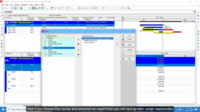Open the Filter funnel toolbar icon
200x112 pixels.
click(x=62, y=8)
